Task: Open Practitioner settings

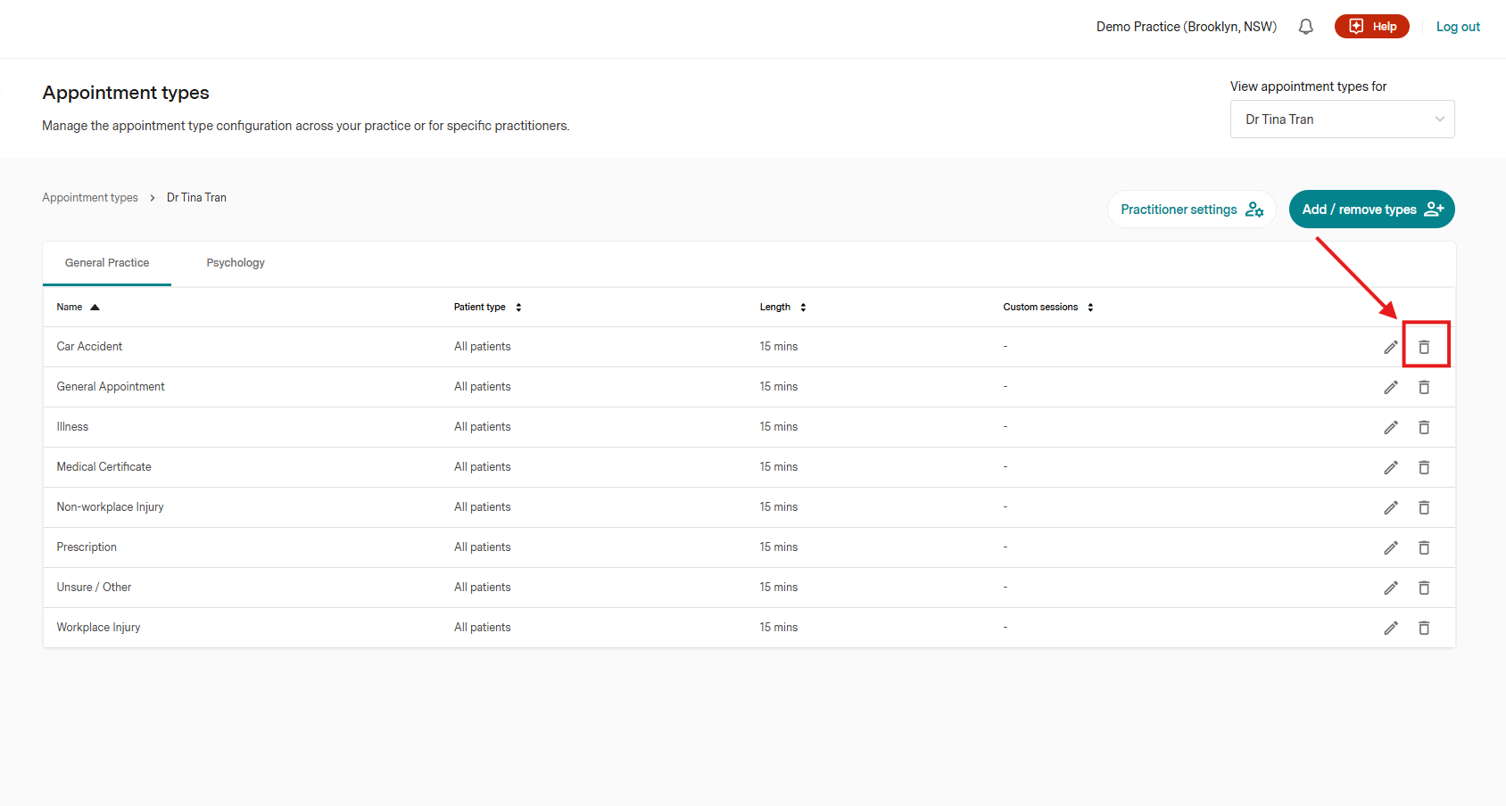Action: coord(1191,210)
